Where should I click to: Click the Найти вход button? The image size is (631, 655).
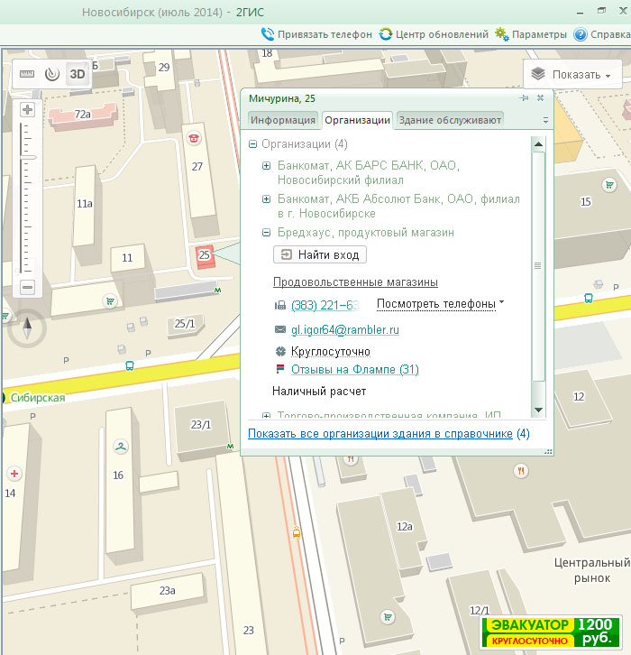coord(320,254)
